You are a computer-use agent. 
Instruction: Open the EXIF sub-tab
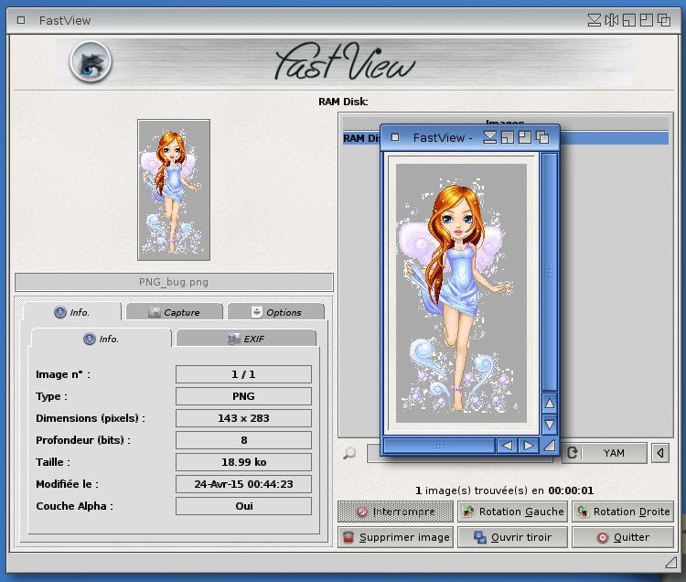(x=246, y=339)
